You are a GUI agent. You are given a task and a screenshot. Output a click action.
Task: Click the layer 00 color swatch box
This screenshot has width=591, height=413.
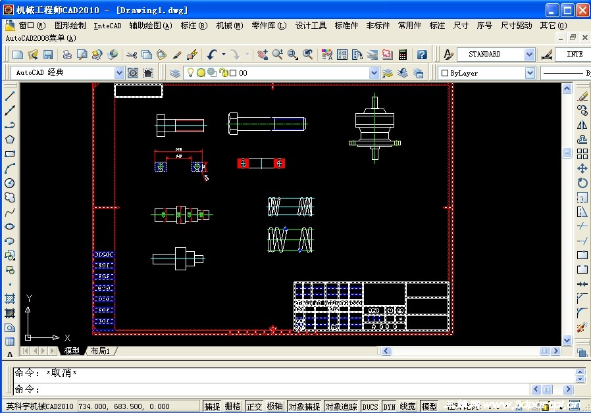(x=233, y=73)
